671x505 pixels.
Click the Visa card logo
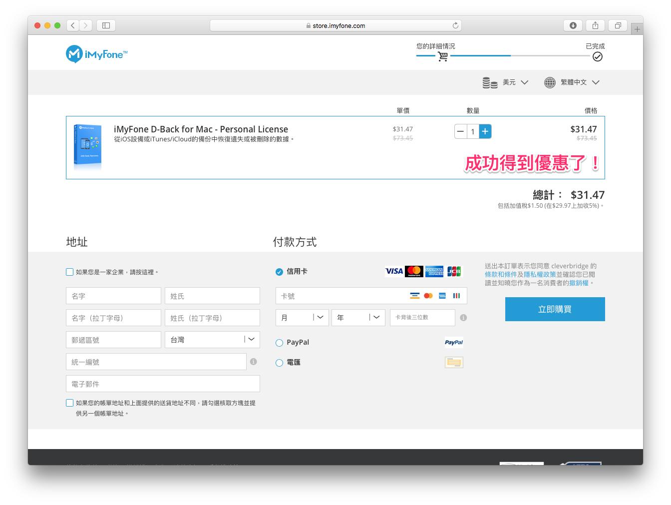click(x=394, y=271)
